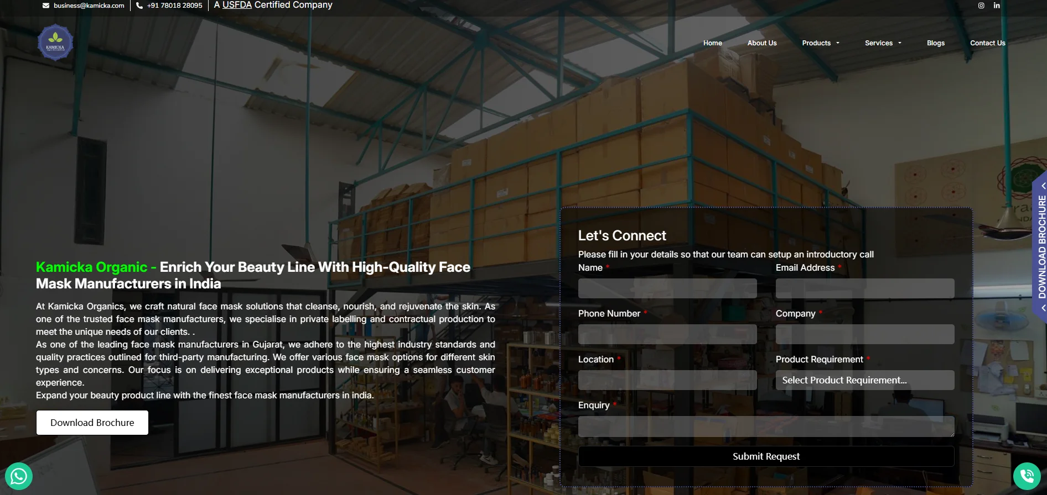Expand the Products dropdown menu
Viewport: 1047px width, 495px height.
[820, 43]
